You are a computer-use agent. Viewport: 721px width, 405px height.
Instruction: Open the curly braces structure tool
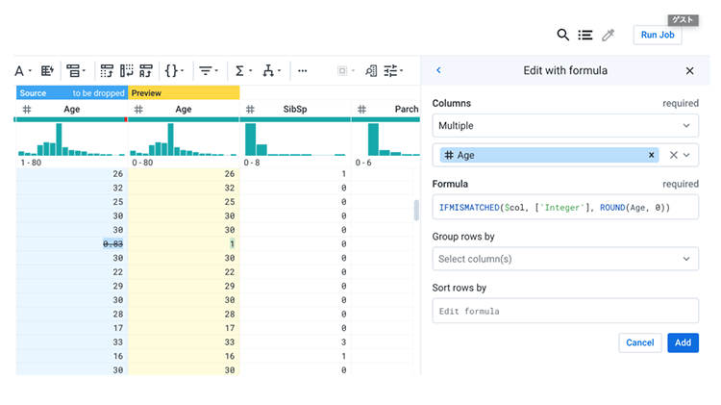click(173, 70)
